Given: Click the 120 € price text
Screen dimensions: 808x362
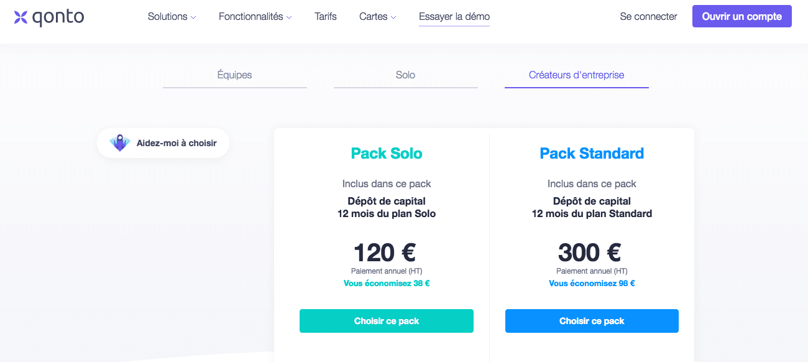Looking at the screenshot, I should tap(385, 253).
